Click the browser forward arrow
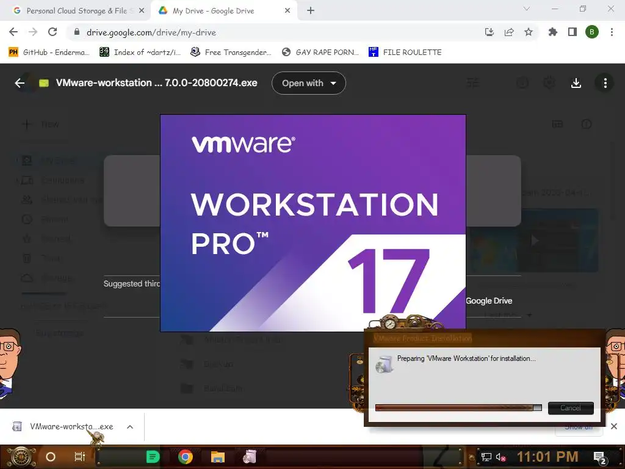Image resolution: width=625 pixels, height=469 pixels. click(x=33, y=32)
